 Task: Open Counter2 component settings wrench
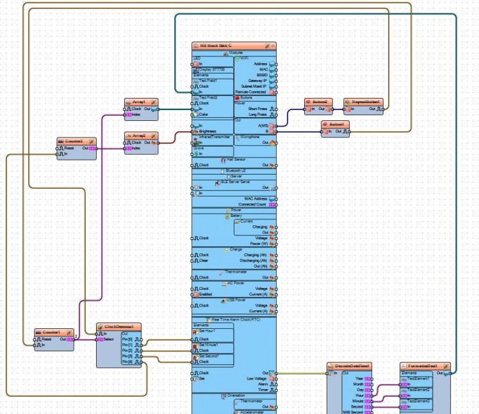tap(92, 141)
